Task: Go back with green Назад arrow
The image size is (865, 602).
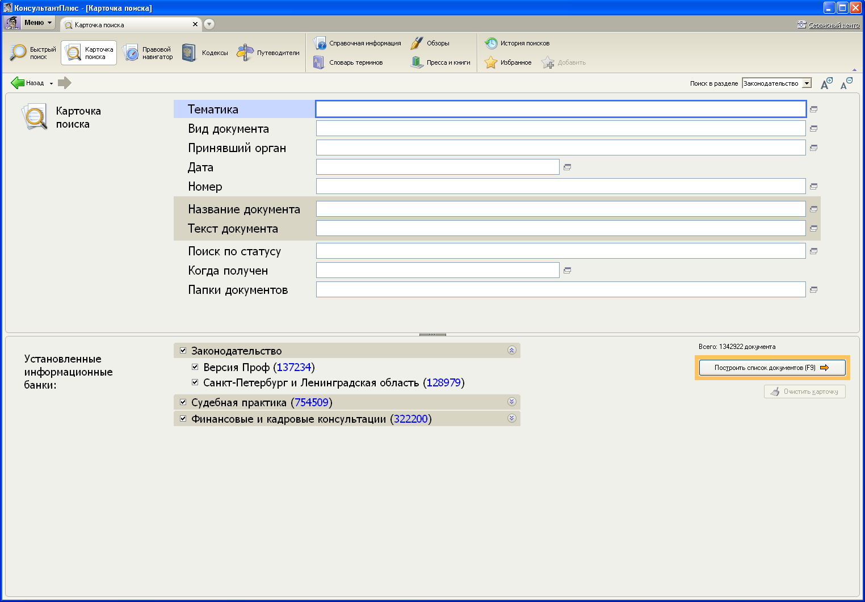Action: click(x=27, y=83)
